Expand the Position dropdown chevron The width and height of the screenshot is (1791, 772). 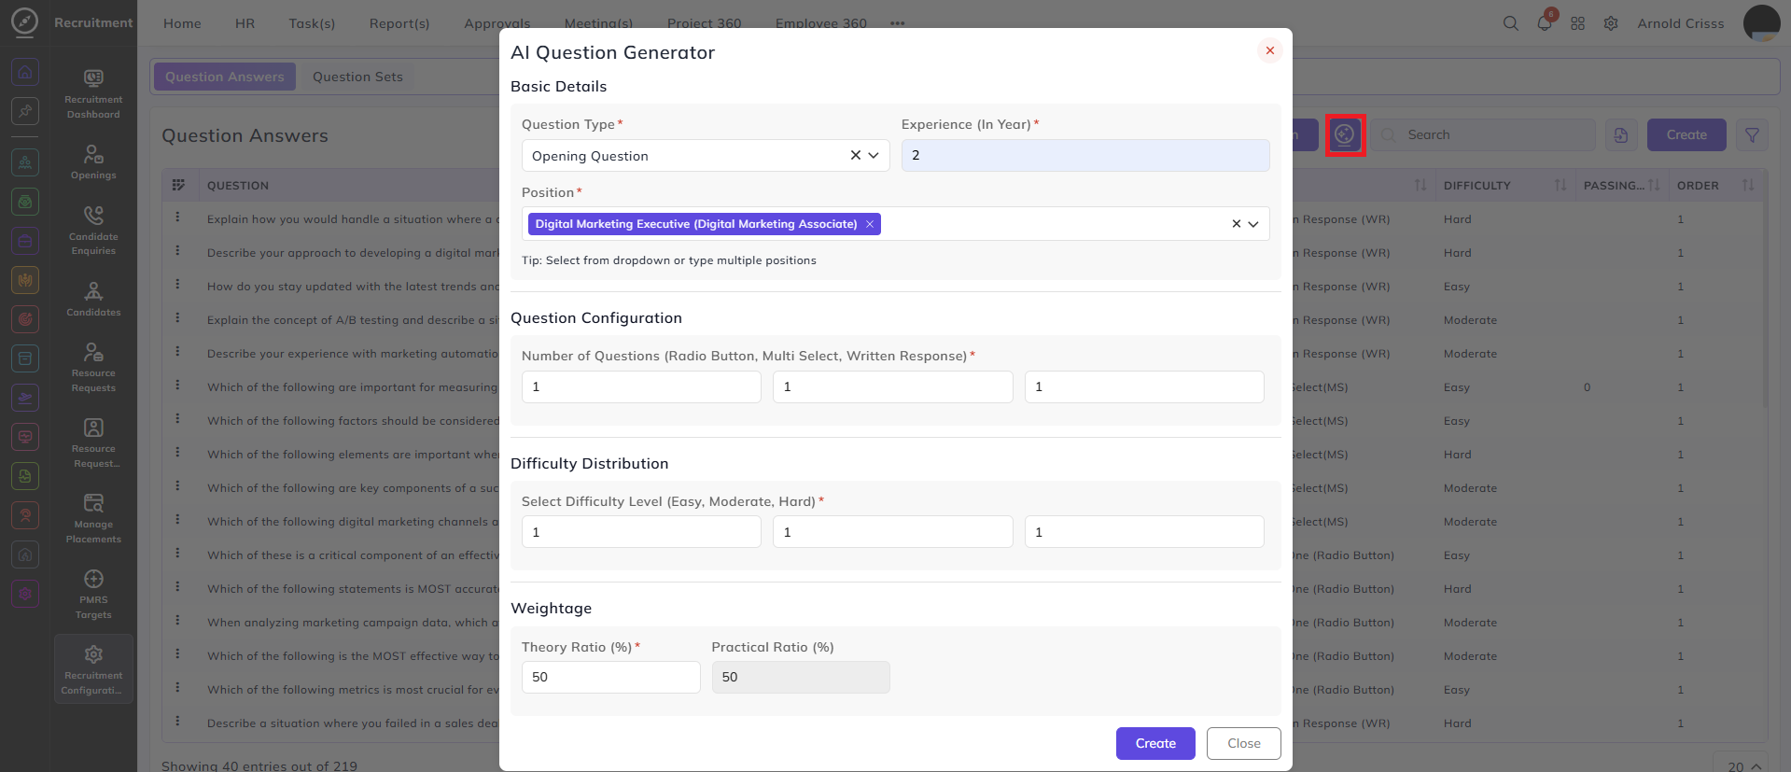click(x=1253, y=224)
